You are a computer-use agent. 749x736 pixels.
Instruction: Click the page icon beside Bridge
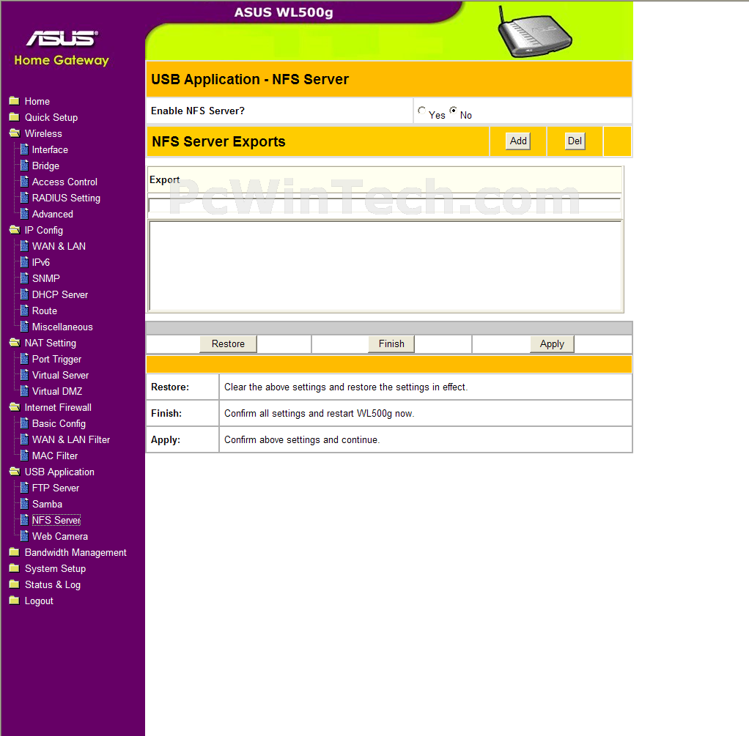tap(24, 166)
